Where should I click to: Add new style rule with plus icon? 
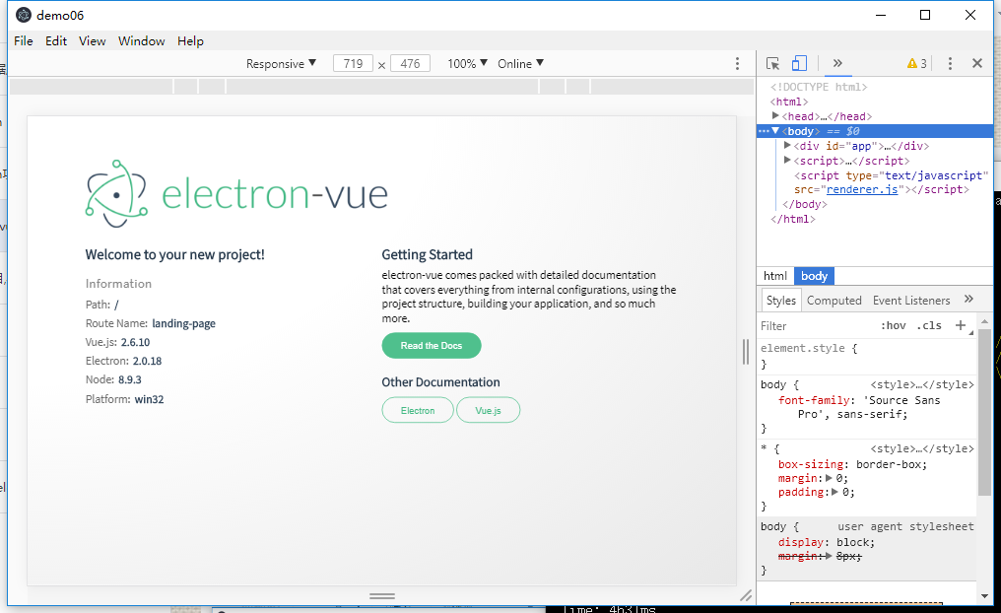[961, 325]
